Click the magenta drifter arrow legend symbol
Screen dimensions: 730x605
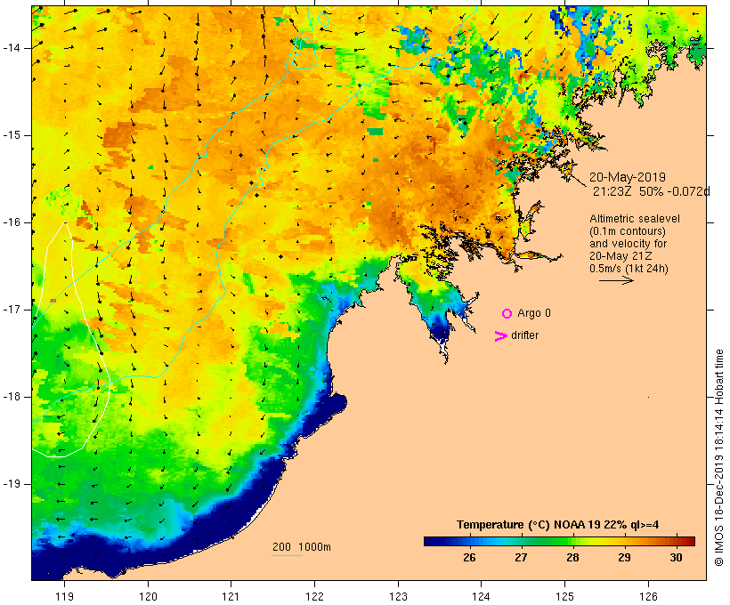point(501,336)
